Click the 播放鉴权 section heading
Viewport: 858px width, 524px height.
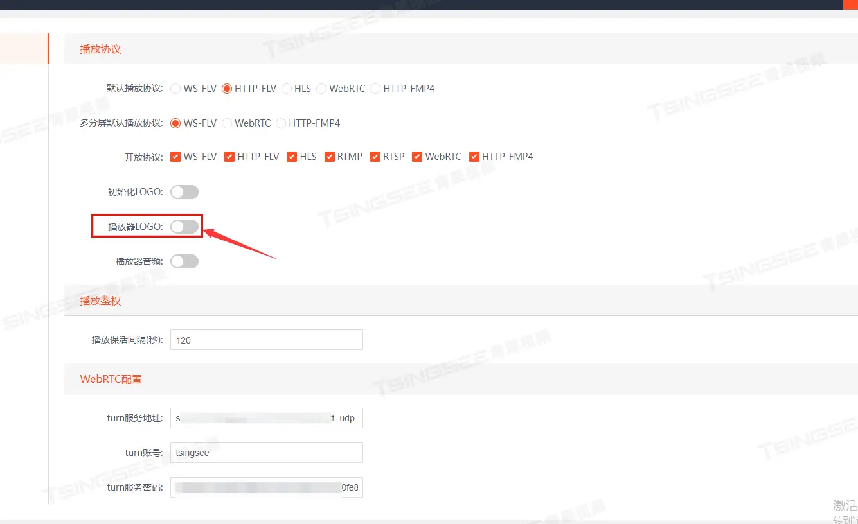(101, 301)
